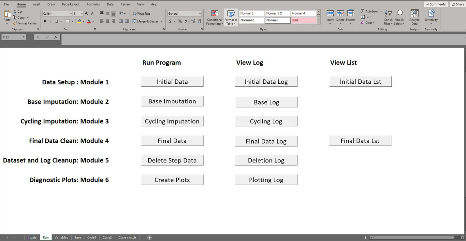This screenshot has width=466, height=241.
Task: Open the Final Data Log button
Action: 266,141
